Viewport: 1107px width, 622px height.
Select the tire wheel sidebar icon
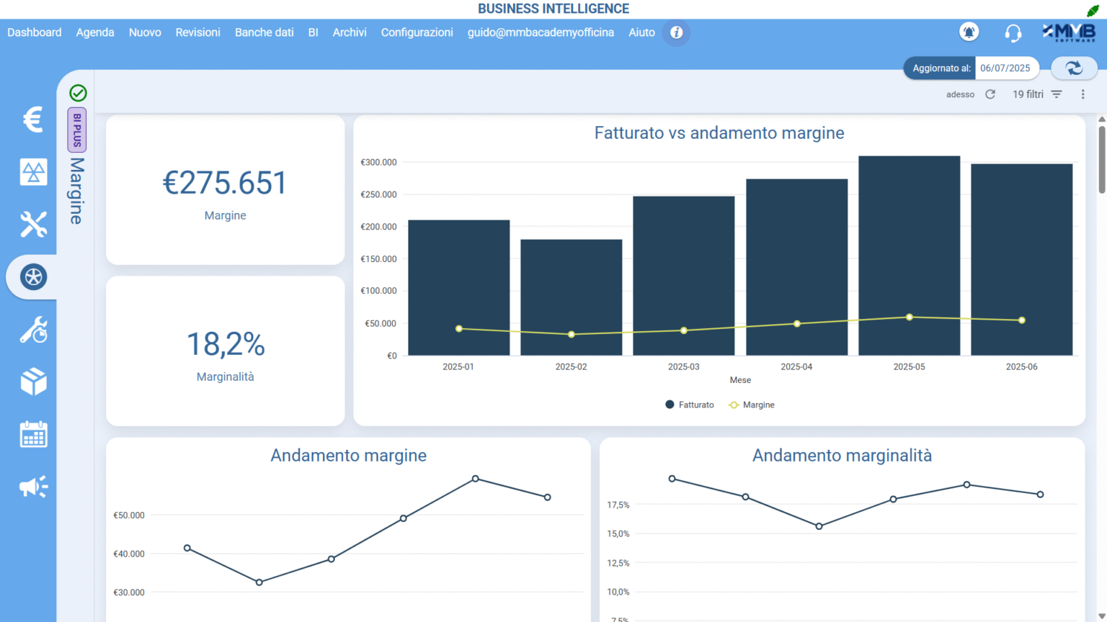pos(33,277)
